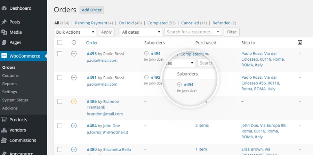Open the Search for a customer dropdown
Screen dimensions: 313x155
tap(193, 32)
